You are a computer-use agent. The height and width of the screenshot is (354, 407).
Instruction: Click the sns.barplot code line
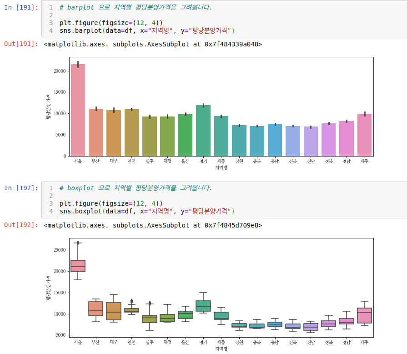coord(147,30)
